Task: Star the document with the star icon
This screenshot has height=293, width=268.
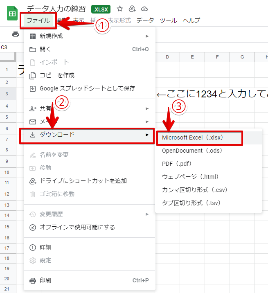Action: point(120,9)
